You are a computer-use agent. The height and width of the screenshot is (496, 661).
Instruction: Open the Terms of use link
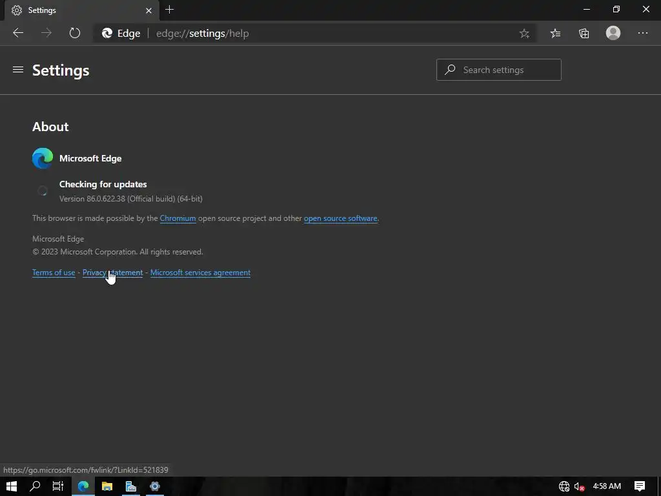point(54,273)
